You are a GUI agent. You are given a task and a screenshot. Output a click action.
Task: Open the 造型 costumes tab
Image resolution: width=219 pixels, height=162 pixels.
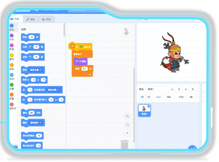point(31,20)
